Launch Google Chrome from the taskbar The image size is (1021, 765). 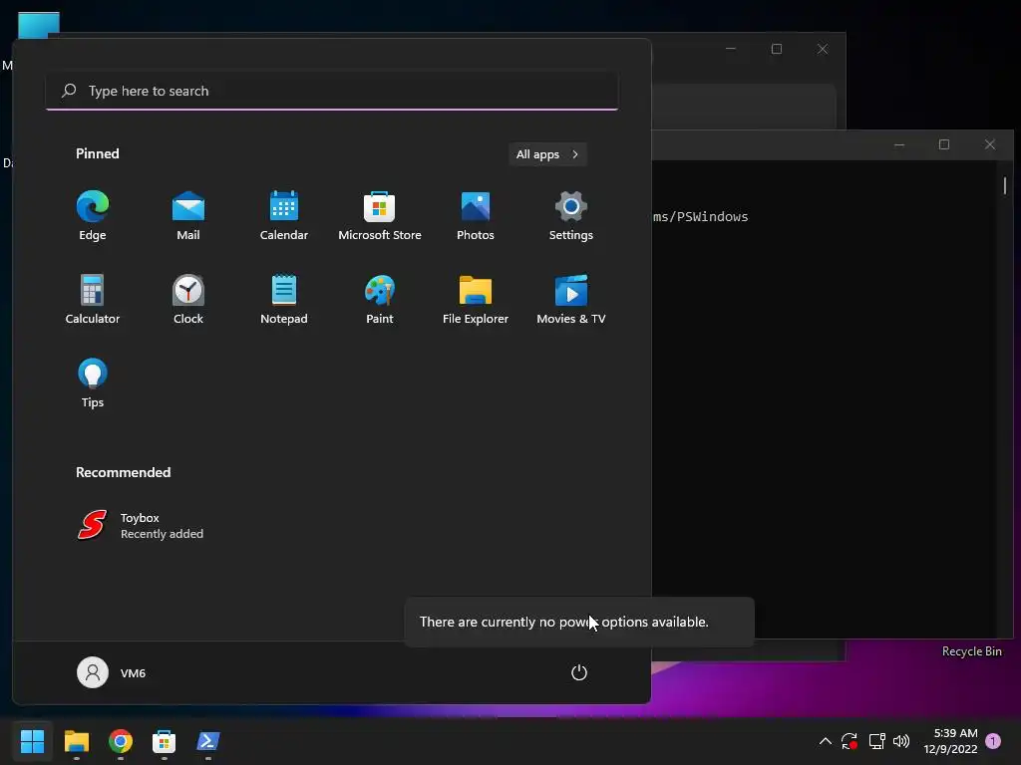pos(121,741)
